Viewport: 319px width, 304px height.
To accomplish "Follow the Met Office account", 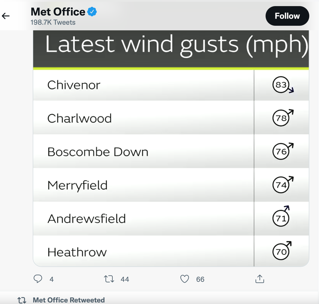I will (x=287, y=16).
